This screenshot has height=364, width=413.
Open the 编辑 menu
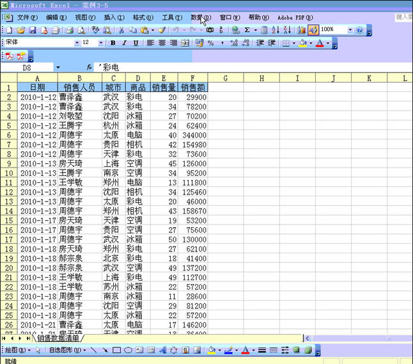56,18
